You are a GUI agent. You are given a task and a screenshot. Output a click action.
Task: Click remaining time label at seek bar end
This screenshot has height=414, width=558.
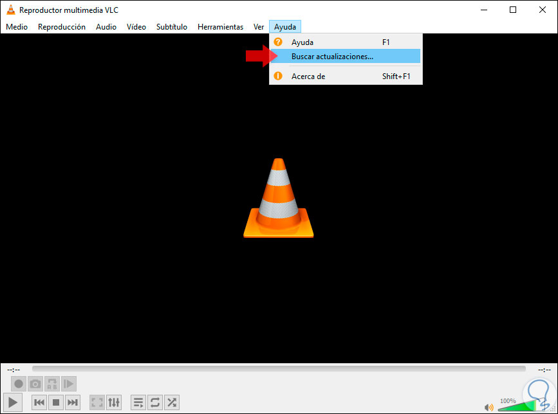(x=544, y=370)
